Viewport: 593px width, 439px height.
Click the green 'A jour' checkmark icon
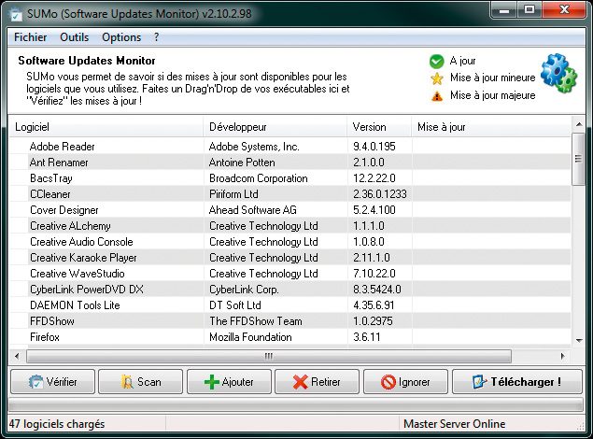click(x=436, y=61)
